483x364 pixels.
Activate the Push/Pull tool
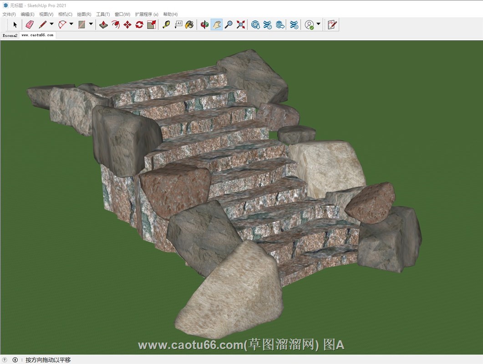(104, 25)
